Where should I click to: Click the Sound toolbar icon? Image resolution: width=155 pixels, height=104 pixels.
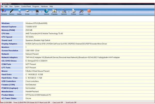click(81, 12)
